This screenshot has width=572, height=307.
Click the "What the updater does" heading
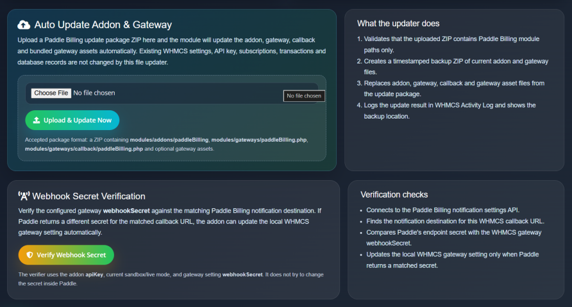pyautogui.click(x=398, y=24)
